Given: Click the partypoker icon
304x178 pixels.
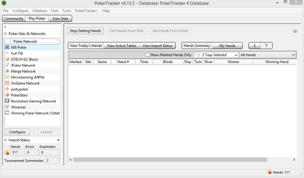Looking at the screenshot, I should click(x=7, y=89).
